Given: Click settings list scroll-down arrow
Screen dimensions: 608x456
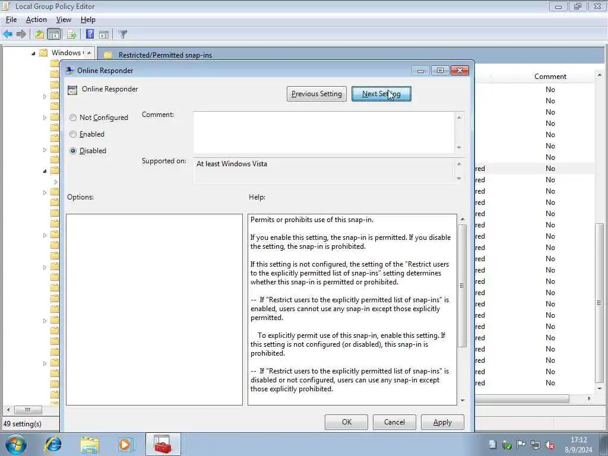Looking at the screenshot, I should pos(600,388).
